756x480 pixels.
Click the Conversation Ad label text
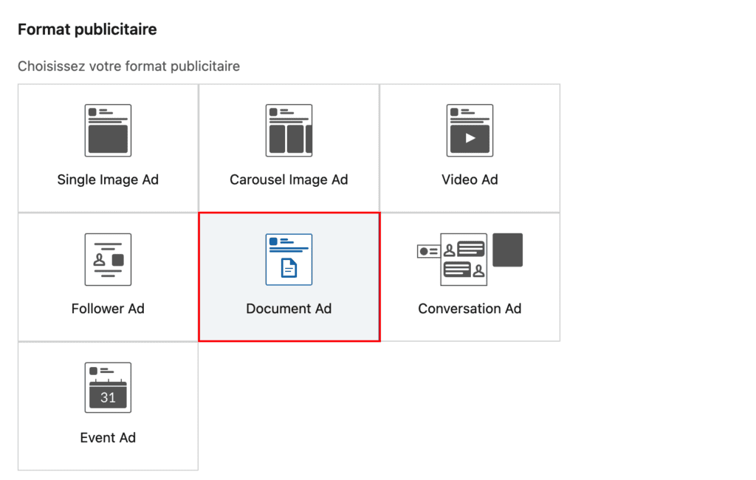[x=470, y=309]
